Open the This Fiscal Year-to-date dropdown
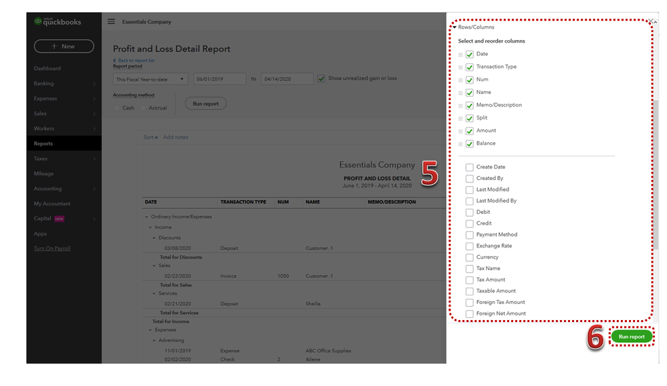 pos(150,79)
